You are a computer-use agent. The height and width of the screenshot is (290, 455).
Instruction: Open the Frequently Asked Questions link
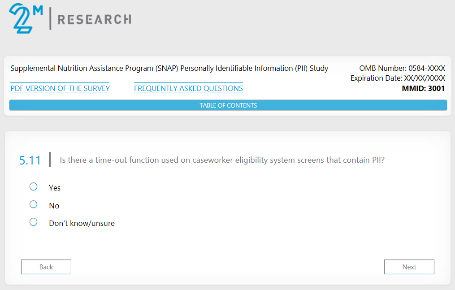(x=188, y=88)
